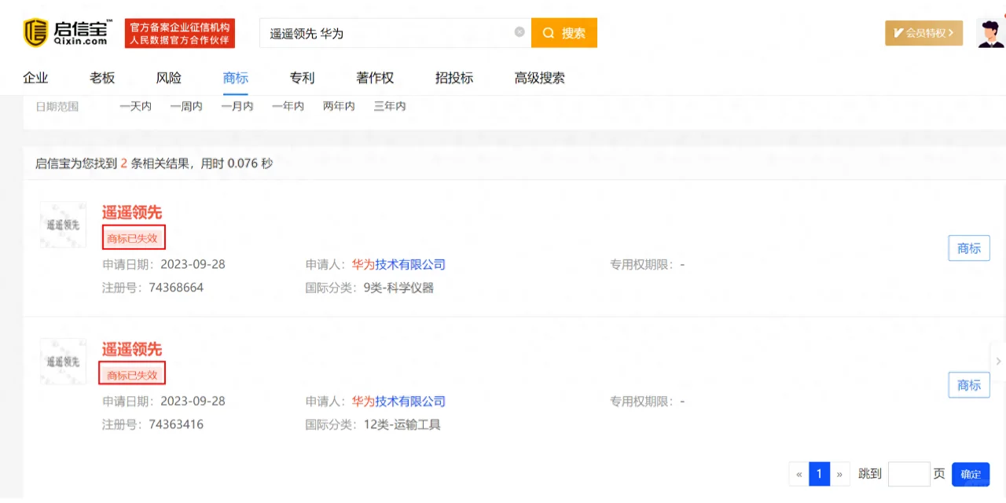Image resolution: width=1006 pixels, height=503 pixels.
Task: Switch to the 老板 tab
Action: click(x=102, y=78)
